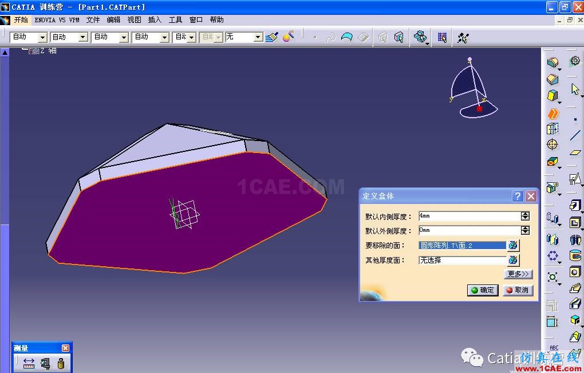Click the fit-all scaling icon

click(x=553, y=277)
